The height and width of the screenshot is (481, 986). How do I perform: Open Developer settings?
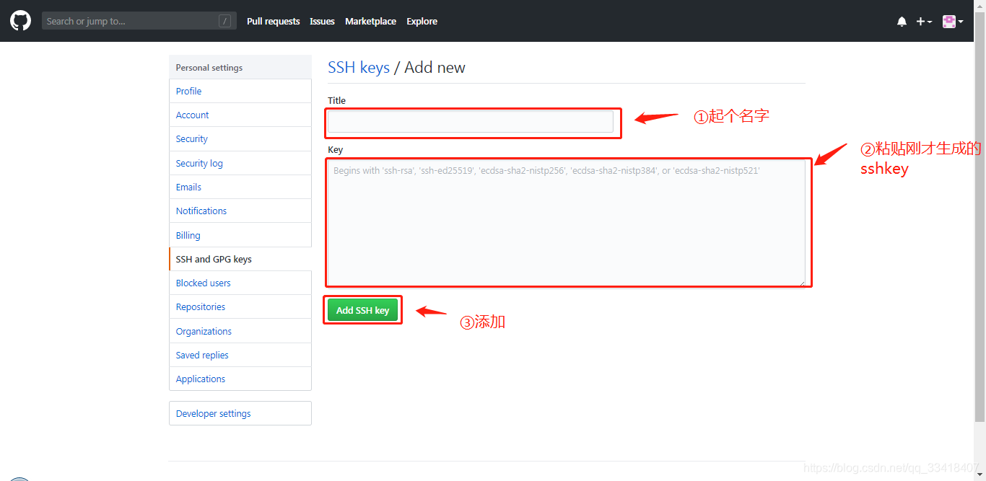[x=213, y=413]
